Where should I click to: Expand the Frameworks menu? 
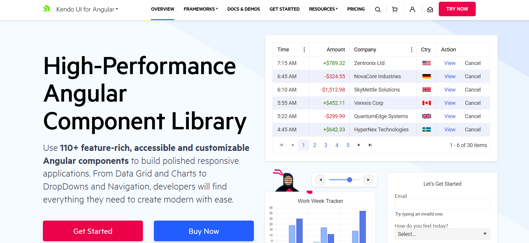tap(201, 9)
